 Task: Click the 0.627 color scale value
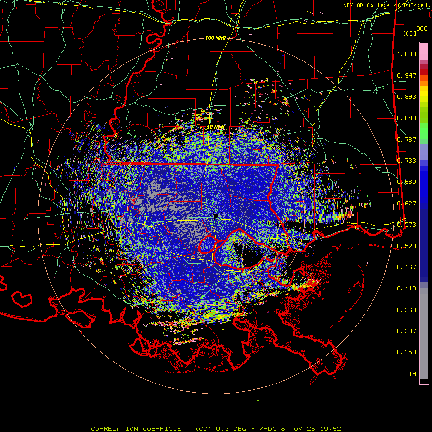(x=407, y=204)
